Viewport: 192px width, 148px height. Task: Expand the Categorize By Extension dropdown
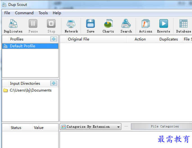(91, 127)
